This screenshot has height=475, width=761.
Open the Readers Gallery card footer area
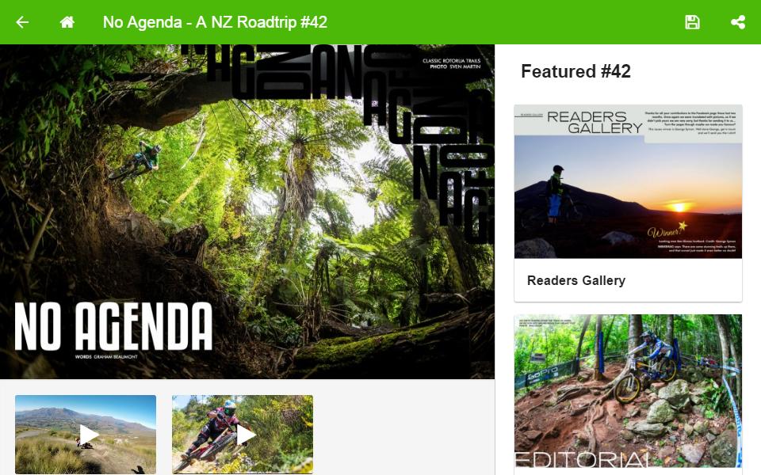(x=628, y=280)
